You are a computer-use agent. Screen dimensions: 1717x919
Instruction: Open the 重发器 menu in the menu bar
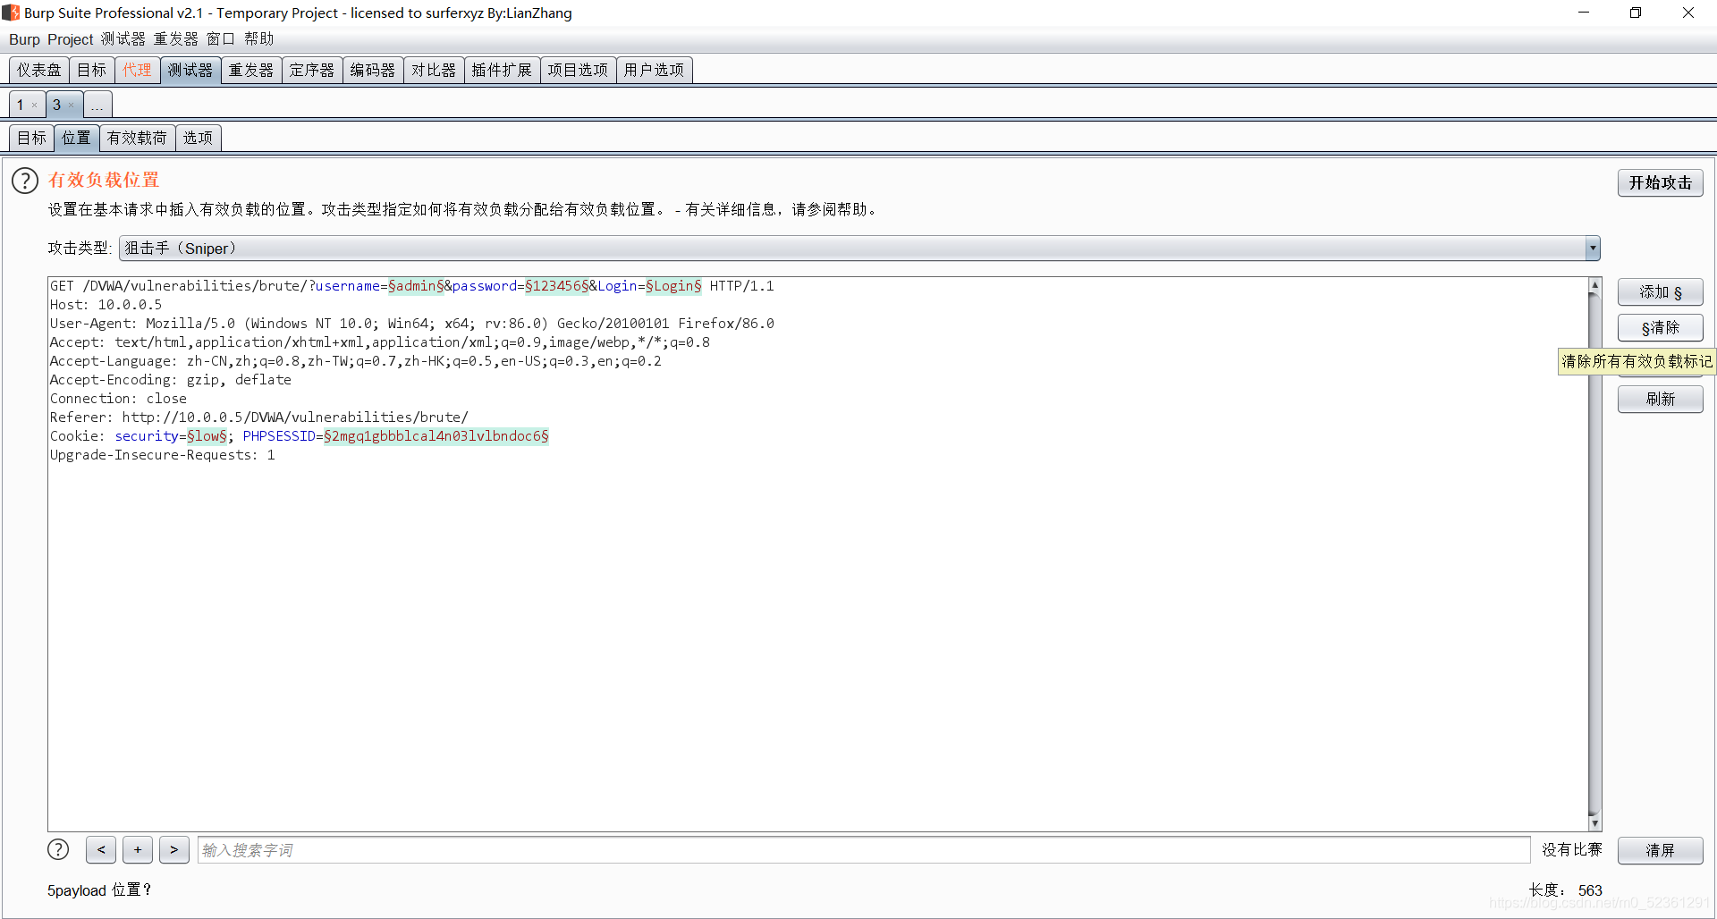coord(175,39)
